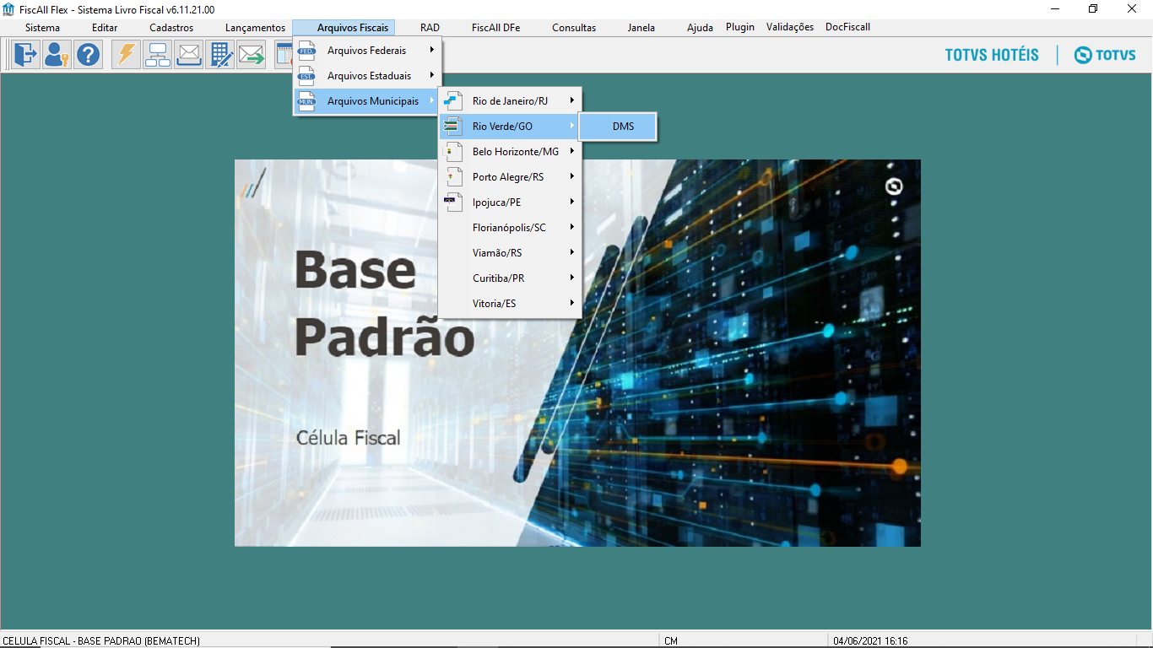Click the Ipojuca/PE file icon

[453, 202]
